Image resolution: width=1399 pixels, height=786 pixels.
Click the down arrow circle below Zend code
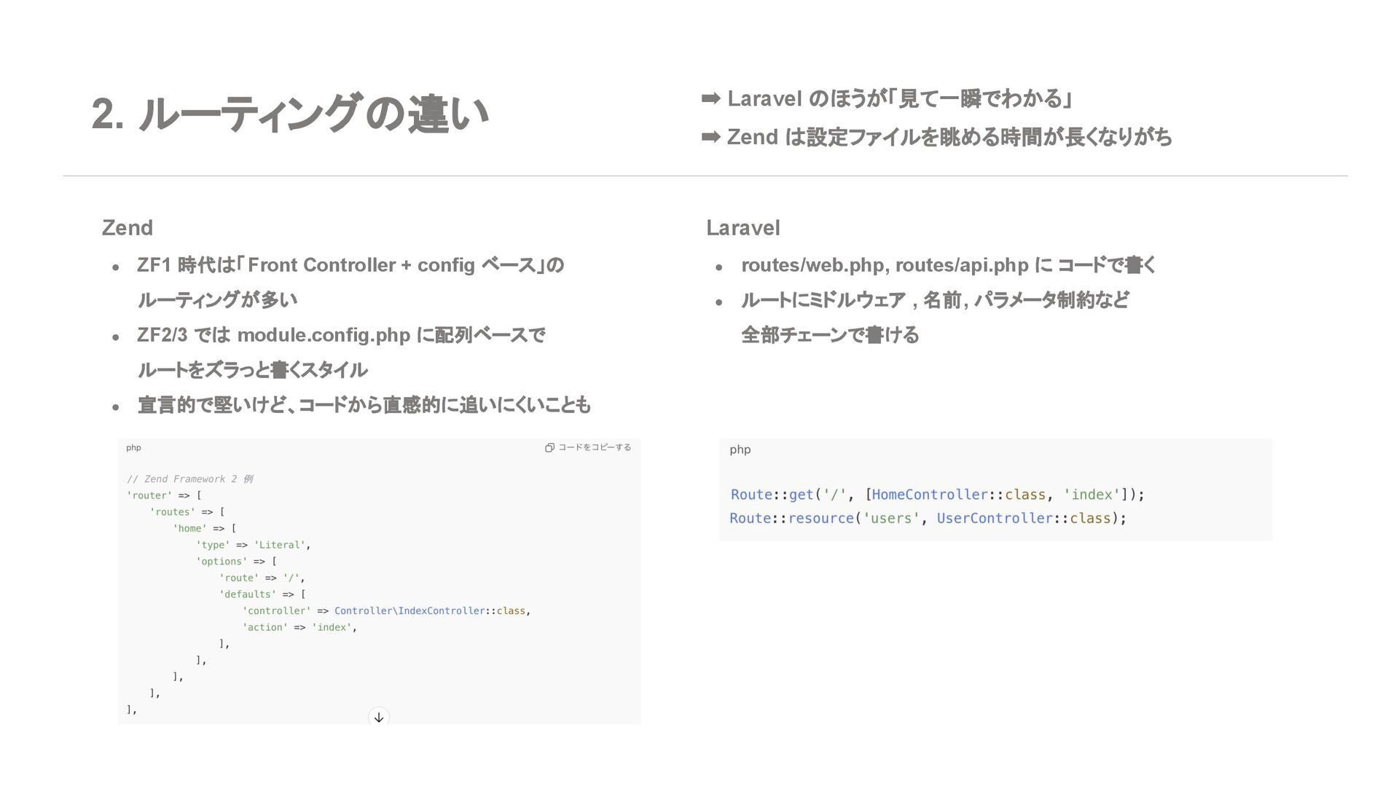pos(379,718)
